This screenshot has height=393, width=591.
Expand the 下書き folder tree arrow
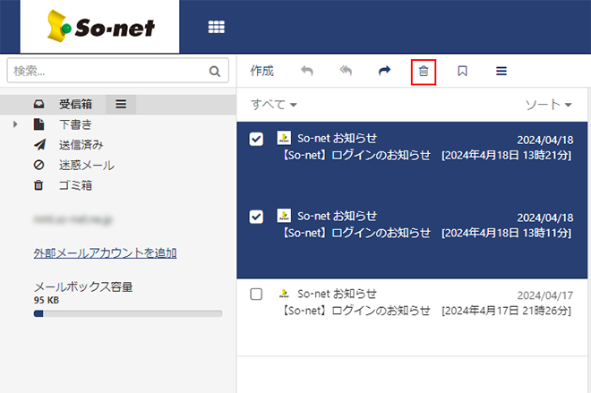point(16,124)
